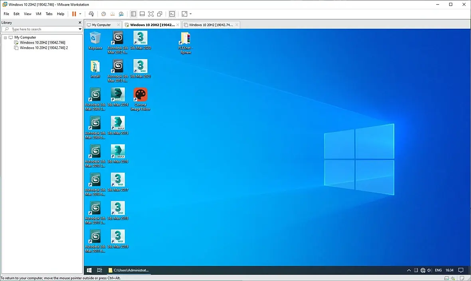Open the console view icon
This screenshot has height=281, width=471.
pos(172,14)
